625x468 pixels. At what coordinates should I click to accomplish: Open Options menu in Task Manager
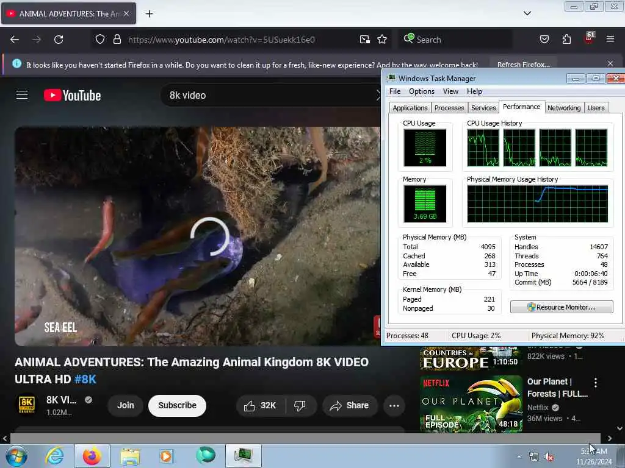421,91
